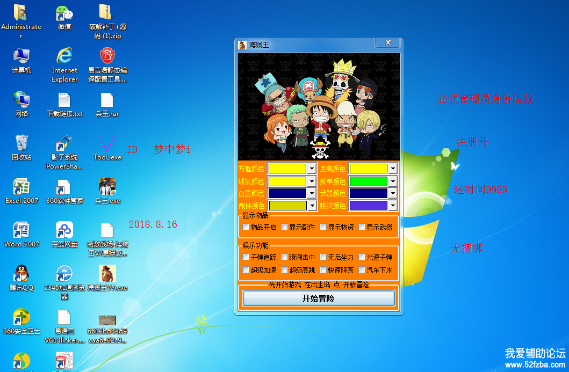569x372 pixels.
Task: Select the 兵王.rar file icon
Action: pos(107,104)
